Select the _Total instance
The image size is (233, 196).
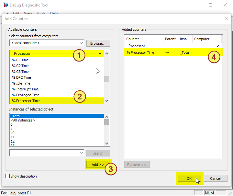click(57, 116)
